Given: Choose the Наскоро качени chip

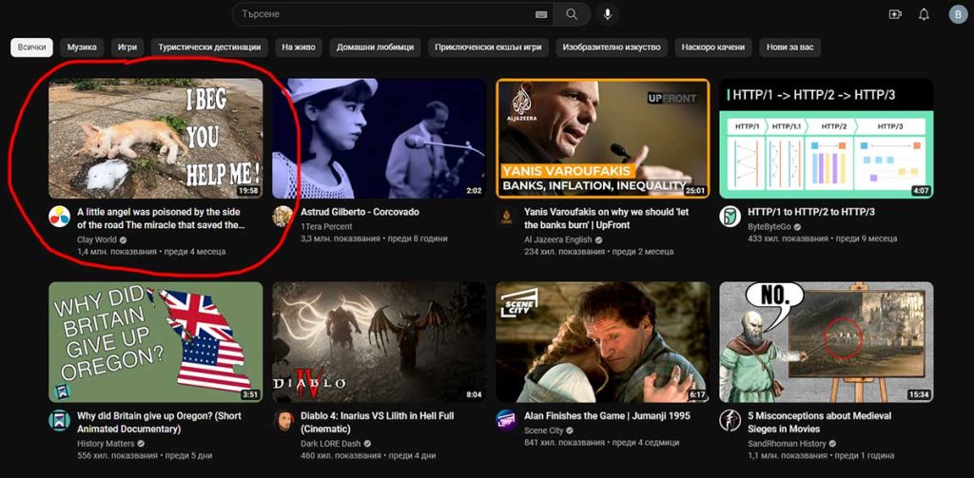Looking at the screenshot, I should click(x=713, y=48).
